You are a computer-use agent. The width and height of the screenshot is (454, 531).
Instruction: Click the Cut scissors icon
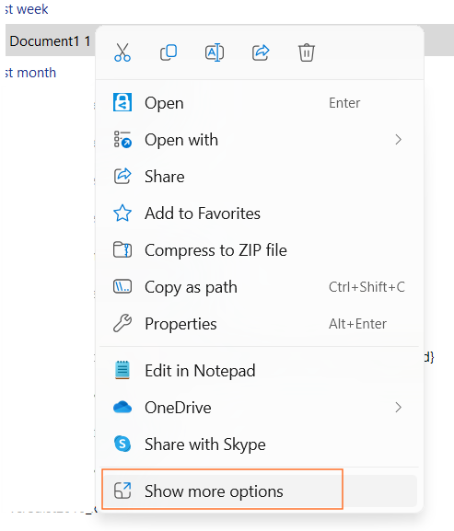[x=122, y=52]
